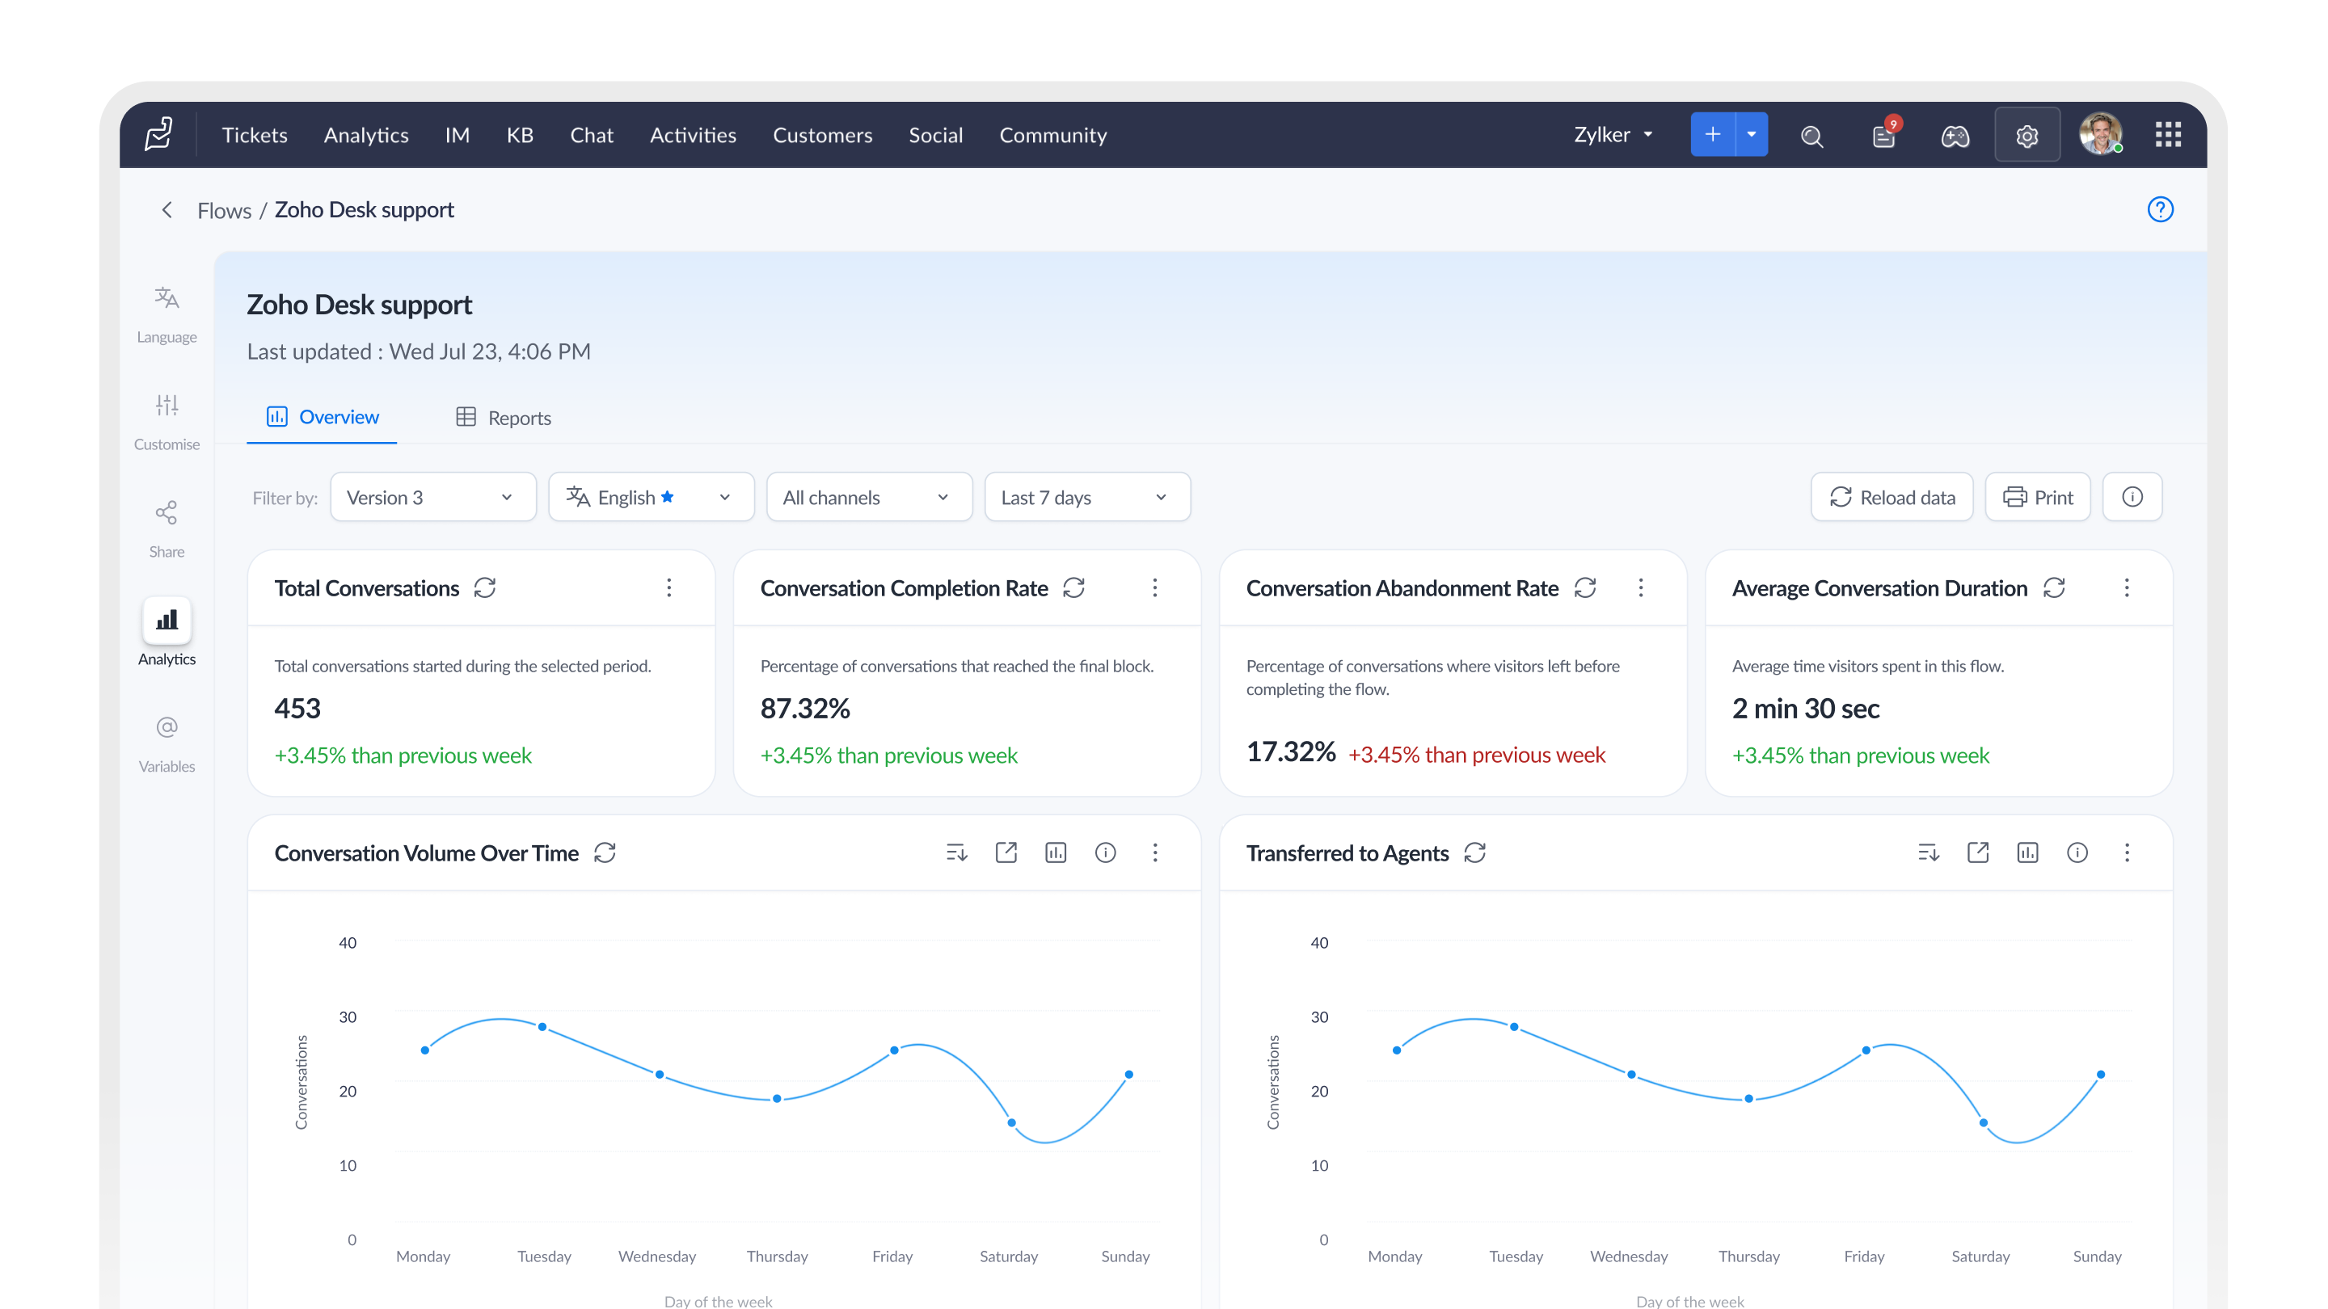This screenshot has width=2328, height=1309.
Task: Open the user profile avatar
Action: (2100, 133)
